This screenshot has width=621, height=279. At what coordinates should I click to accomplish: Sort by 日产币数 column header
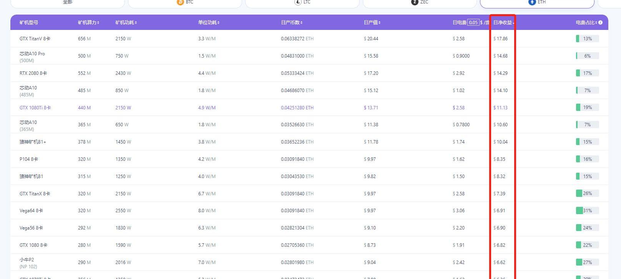tap(291, 23)
